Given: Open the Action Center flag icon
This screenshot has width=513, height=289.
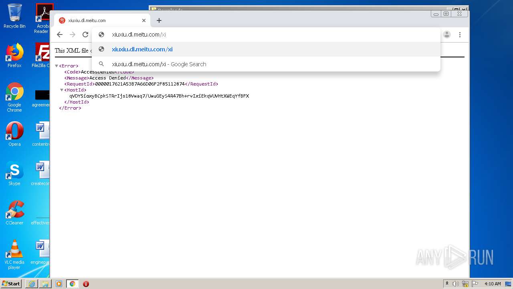Looking at the screenshot, I should point(475,284).
